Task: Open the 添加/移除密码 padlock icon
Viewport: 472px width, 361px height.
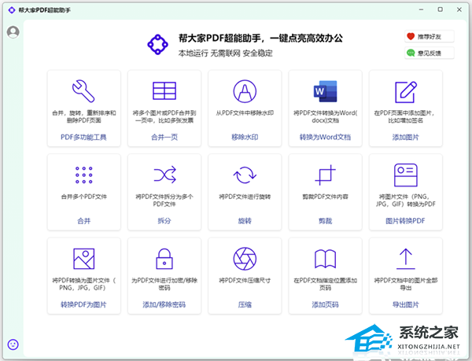Action: point(164,258)
